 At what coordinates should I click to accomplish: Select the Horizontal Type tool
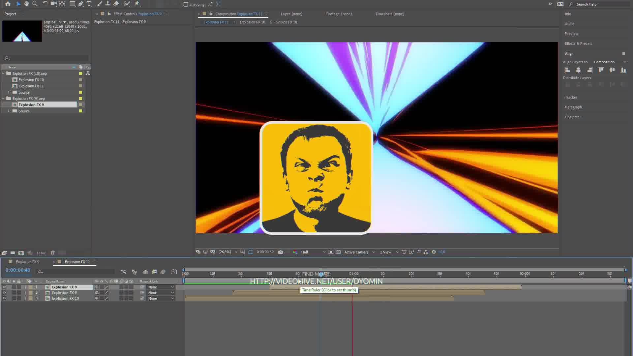(89, 4)
